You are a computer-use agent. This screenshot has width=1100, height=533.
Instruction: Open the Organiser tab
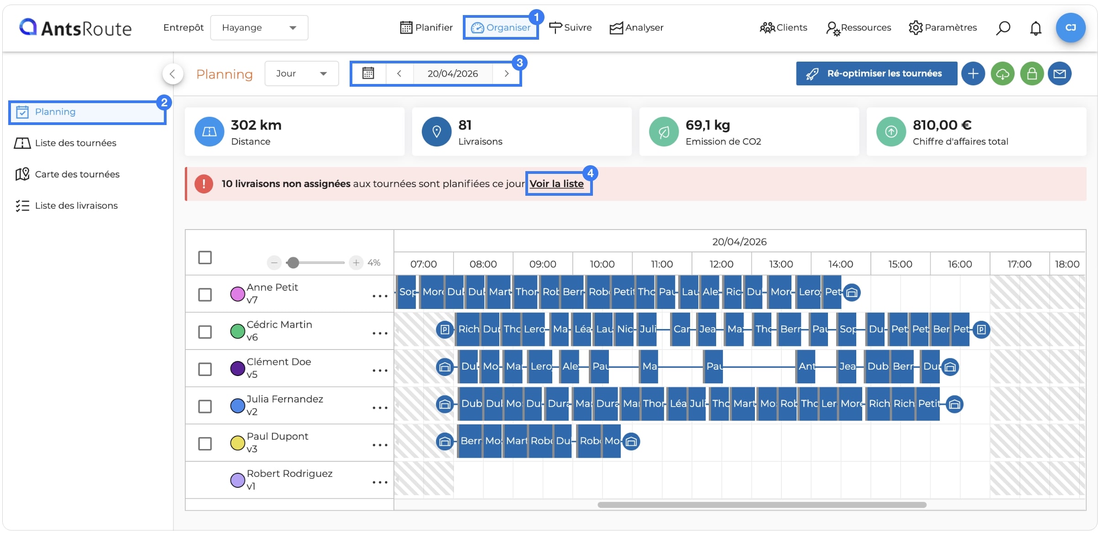point(501,28)
